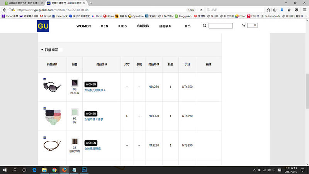Open the Gmail bookmark
The image size is (309, 174).
pos(45,16)
